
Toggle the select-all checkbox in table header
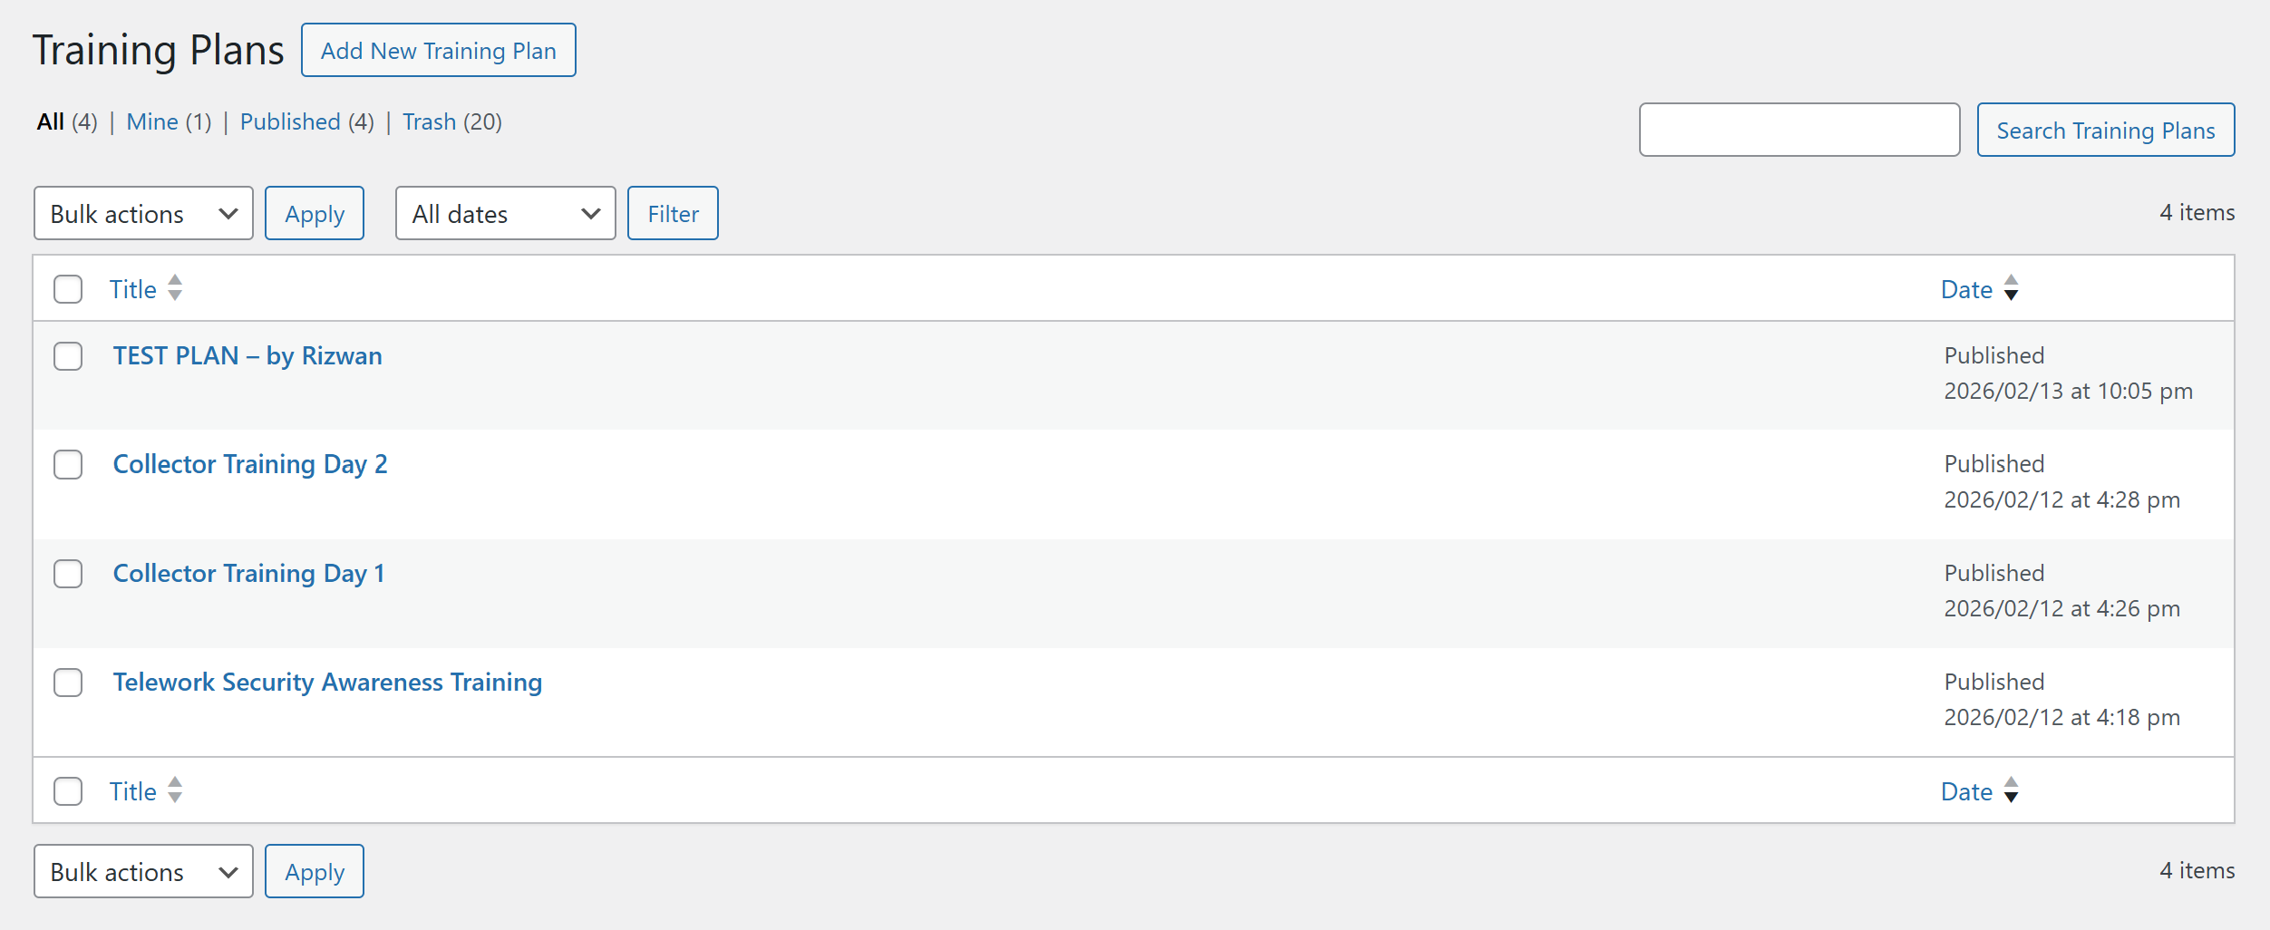coord(68,289)
